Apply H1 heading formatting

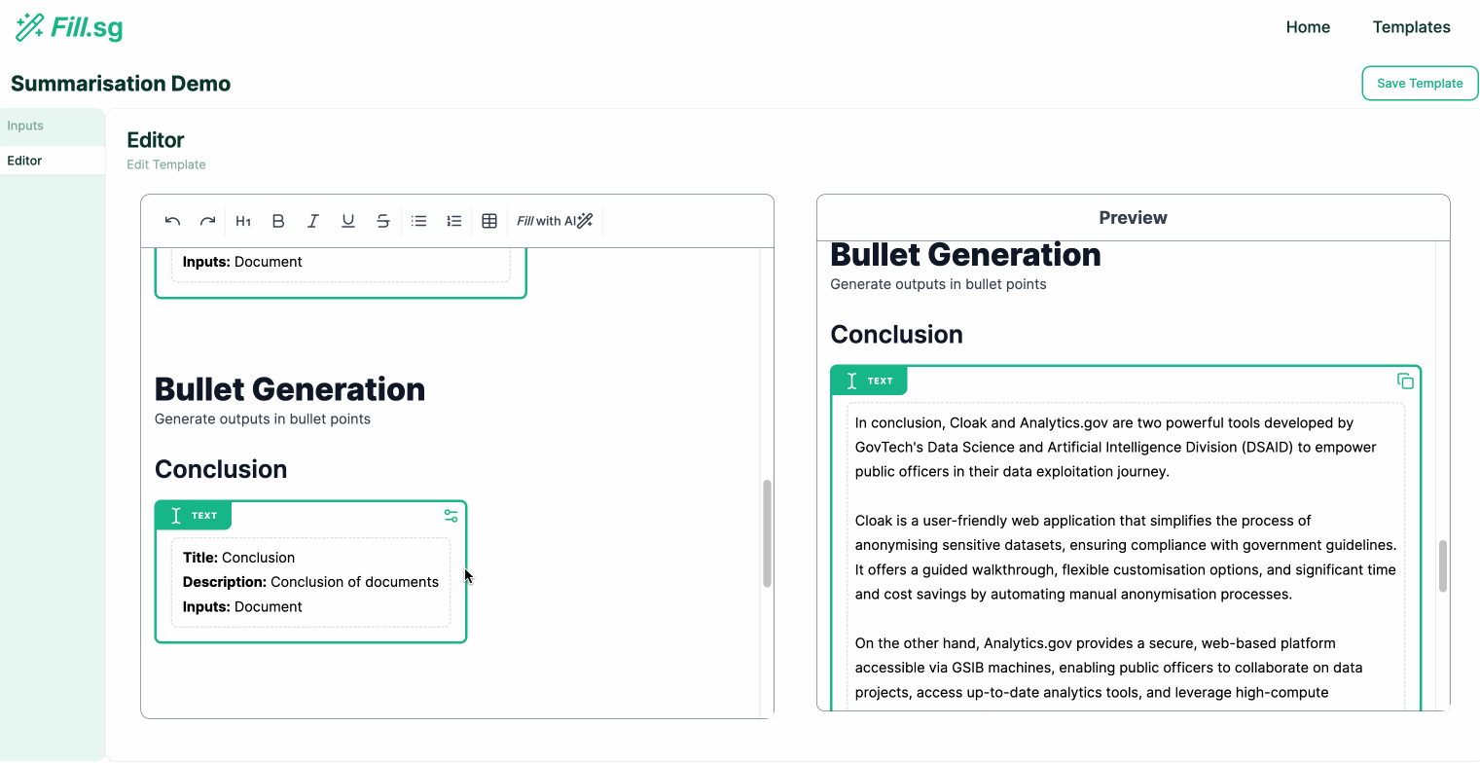coord(243,221)
